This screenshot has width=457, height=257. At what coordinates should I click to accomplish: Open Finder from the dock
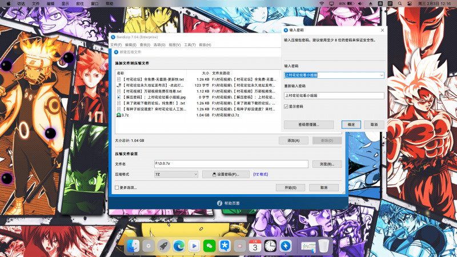click(133, 246)
